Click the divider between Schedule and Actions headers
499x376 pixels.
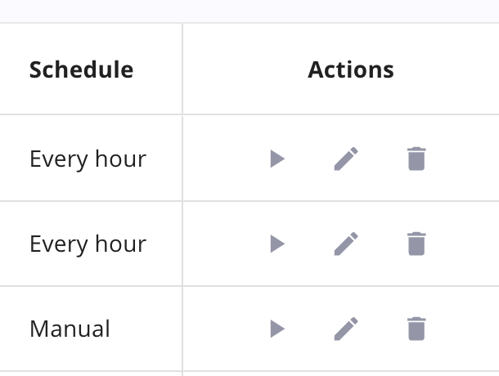tap(182, 69)
